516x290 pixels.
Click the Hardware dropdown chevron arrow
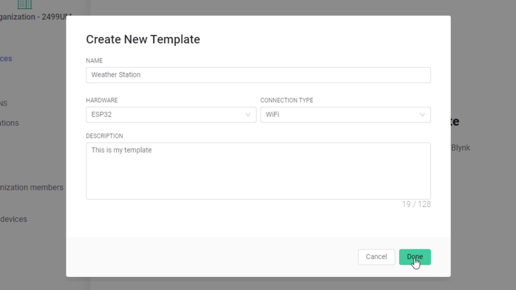click(248, 115)
